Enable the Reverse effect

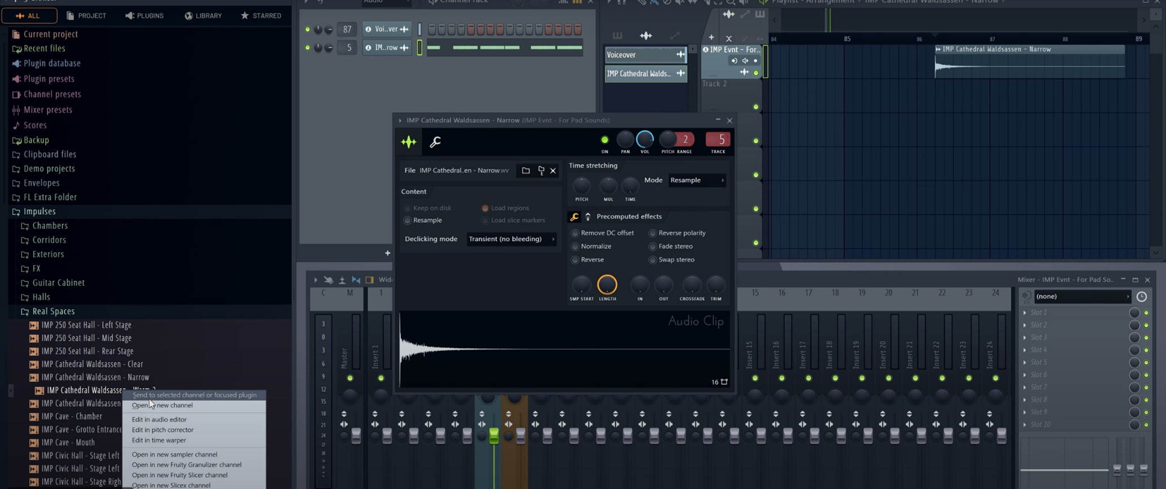point(575,260)
